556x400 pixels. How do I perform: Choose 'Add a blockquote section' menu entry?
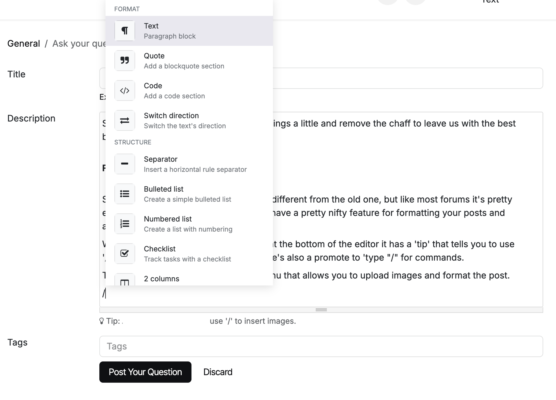click(x=184, y=66)
